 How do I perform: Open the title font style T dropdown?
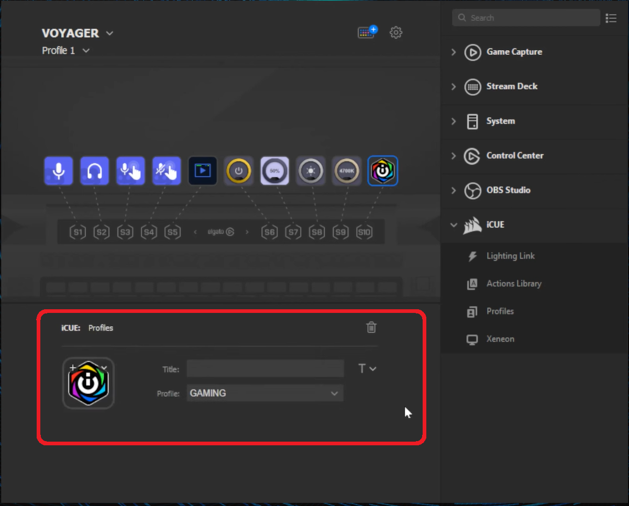pos(367,369)
